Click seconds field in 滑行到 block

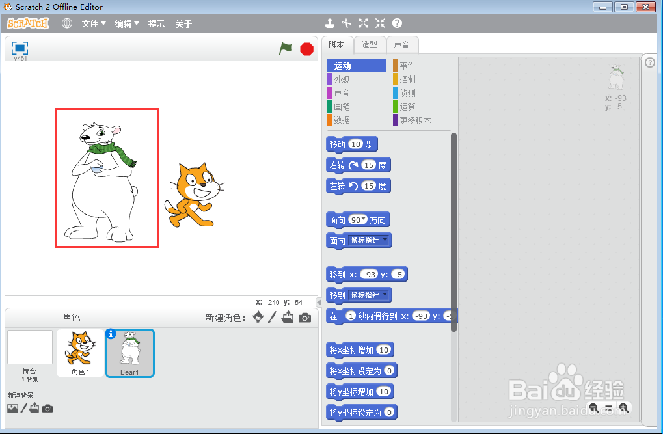[351, 316]
